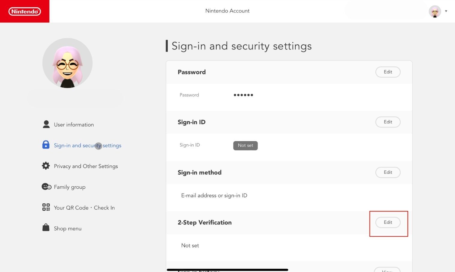Open Privacy and Other Settings
The image size is (455, 272).
pos(86,166)
